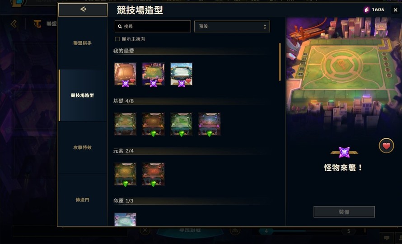Select the snowy third favorite arena thumbnail
The width and height of the screenshot is (402, 244).
(181, 74)
